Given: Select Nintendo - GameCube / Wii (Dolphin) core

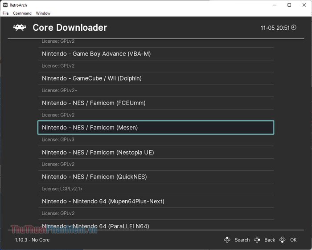Looking at the screenshot, I should click(x=156, y=78).
